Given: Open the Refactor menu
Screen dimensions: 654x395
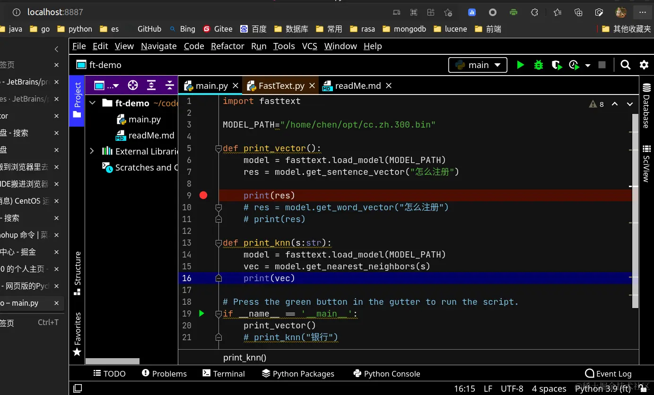Looking at the screenshot, I should tap(227, 46).
